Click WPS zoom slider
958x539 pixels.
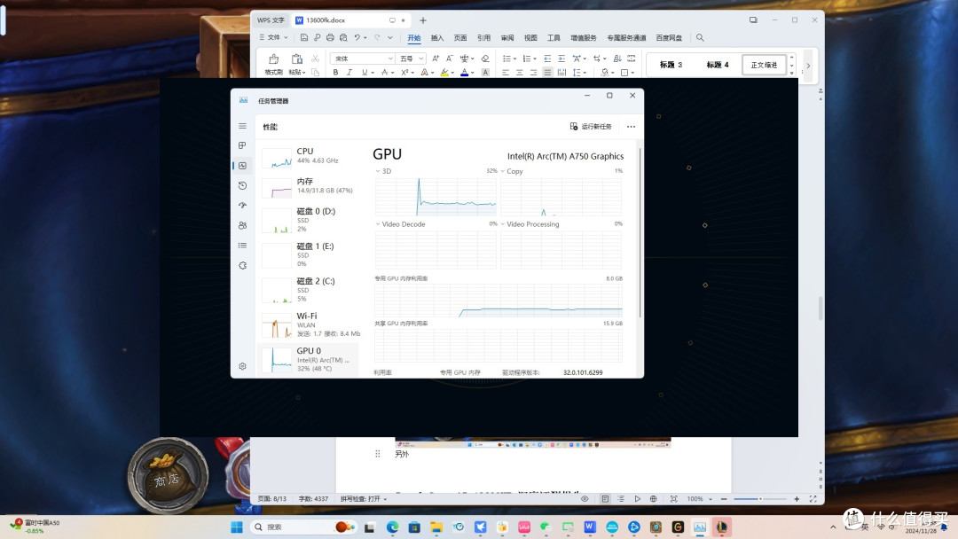761,499
